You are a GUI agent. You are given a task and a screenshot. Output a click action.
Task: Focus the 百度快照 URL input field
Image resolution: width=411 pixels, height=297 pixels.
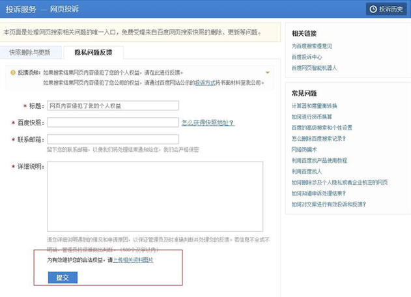[113, 122]
